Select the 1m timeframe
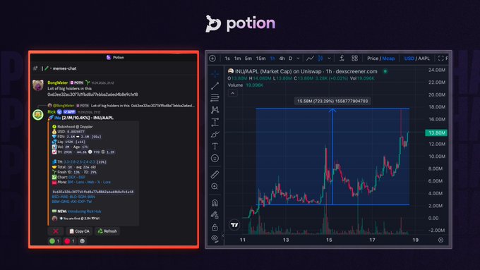Viewport: 480px width, 270px height. 238,59
